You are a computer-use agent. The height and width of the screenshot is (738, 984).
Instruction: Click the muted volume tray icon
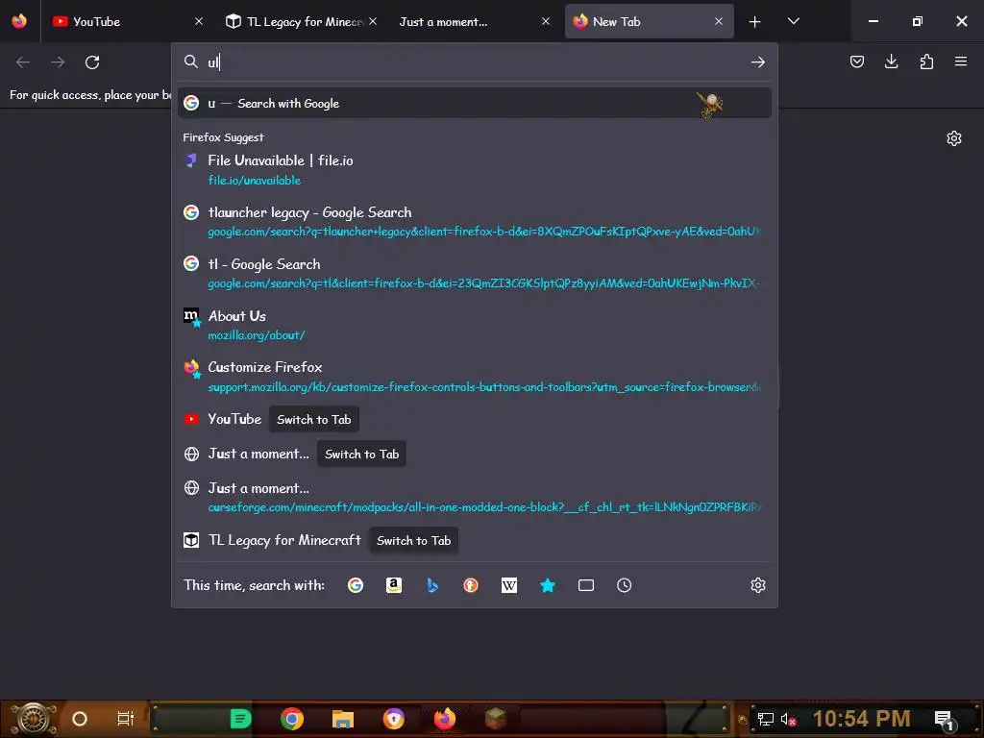coord(788,719)
